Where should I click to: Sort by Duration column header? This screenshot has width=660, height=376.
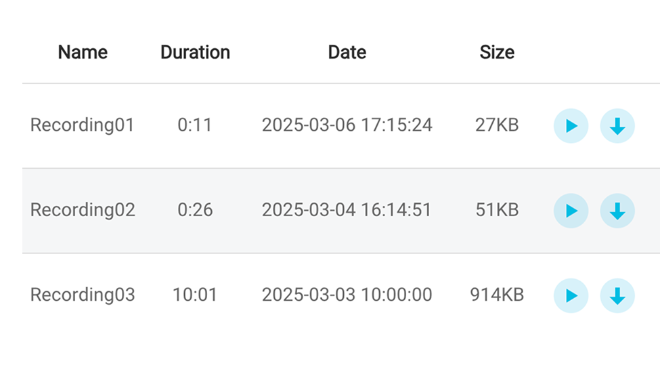[196, 53]
